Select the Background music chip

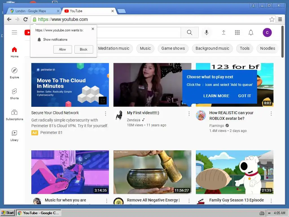212,48
